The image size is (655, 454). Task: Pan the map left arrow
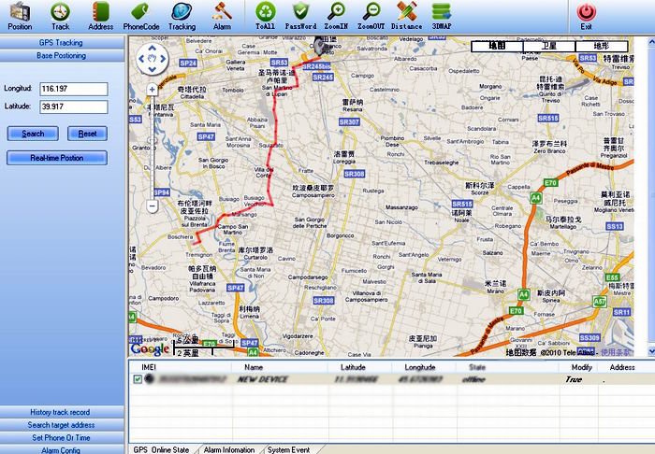pos(141,59)
